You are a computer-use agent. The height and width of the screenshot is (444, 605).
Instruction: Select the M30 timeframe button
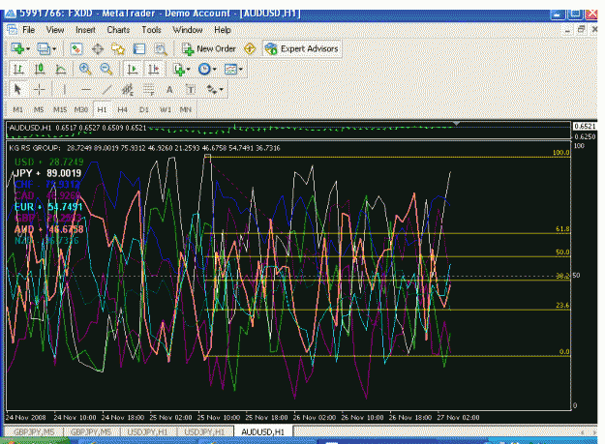[80, 110]
